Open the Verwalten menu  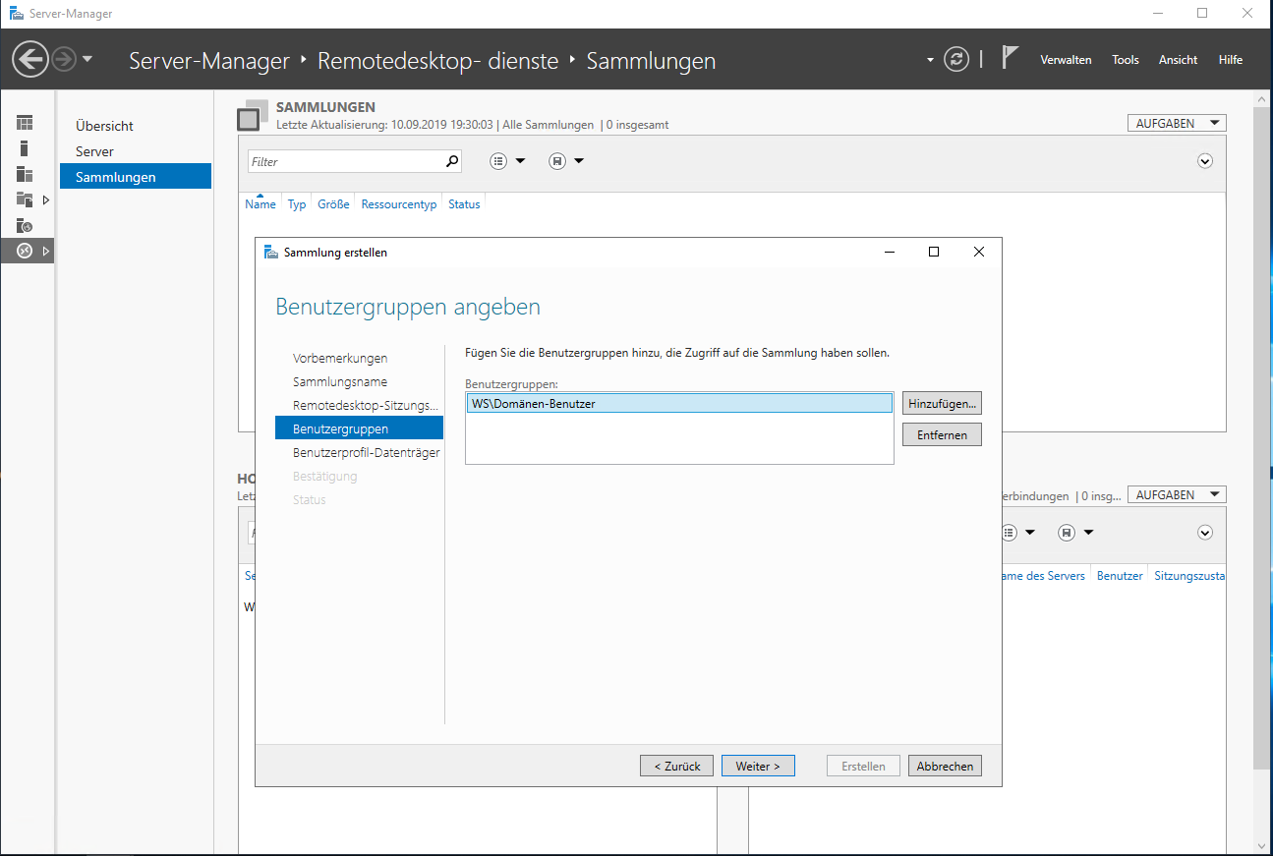pyautogui.click(x=1066, y=60)
